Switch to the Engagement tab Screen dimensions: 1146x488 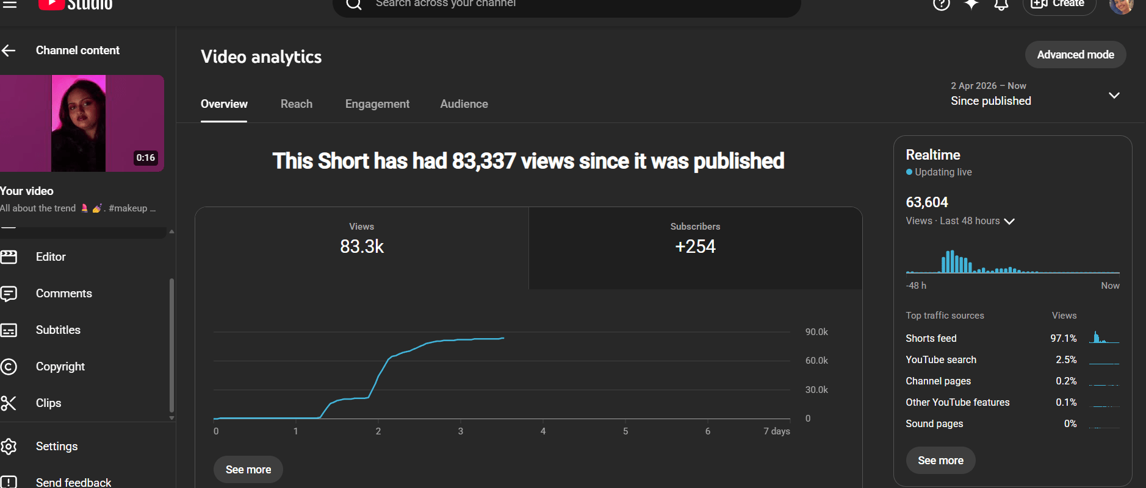click(377, 104)
